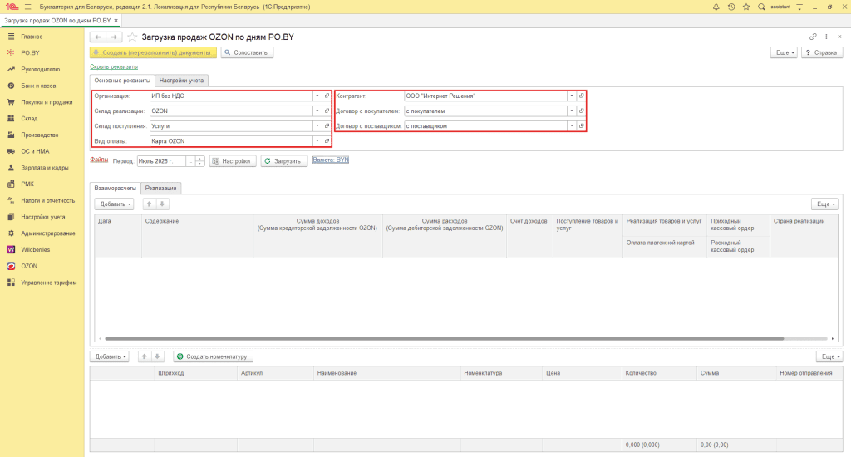Expand Склад реализации dropdown

[x=317, y=111]
